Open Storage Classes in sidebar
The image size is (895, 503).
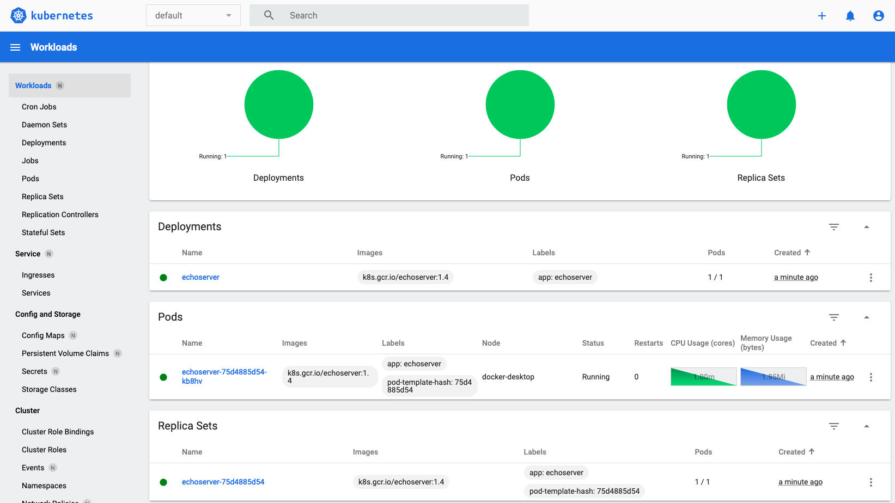click(x=50, y=389)
